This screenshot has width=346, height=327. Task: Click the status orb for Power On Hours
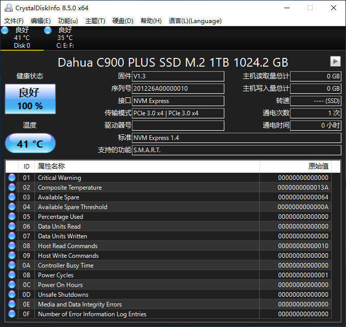click(12, 284)
